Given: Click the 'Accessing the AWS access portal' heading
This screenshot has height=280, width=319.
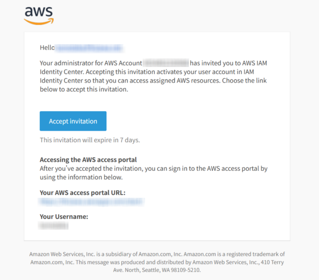Looking at the screenshot, I should click(x=88, y=160).
